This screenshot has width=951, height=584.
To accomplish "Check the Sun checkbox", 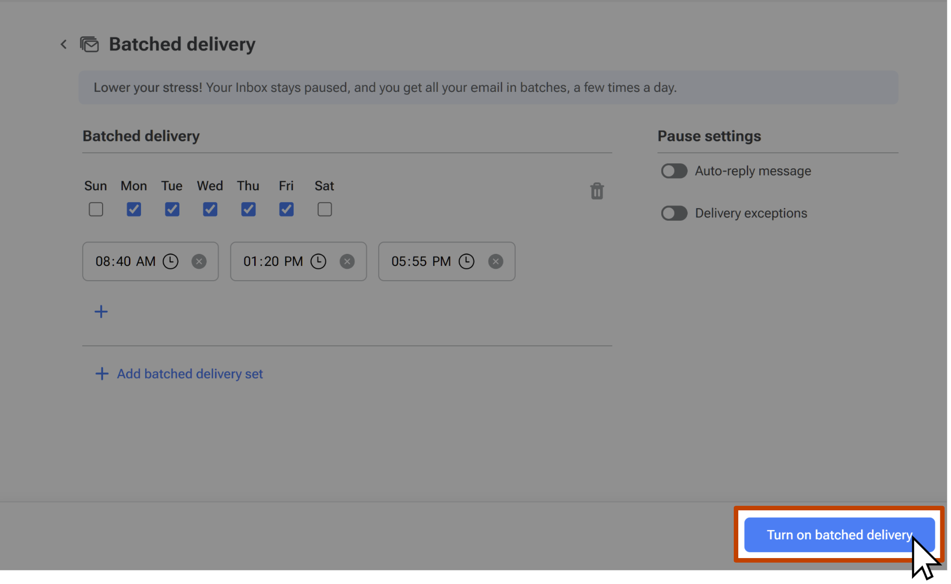I will 96,209.
